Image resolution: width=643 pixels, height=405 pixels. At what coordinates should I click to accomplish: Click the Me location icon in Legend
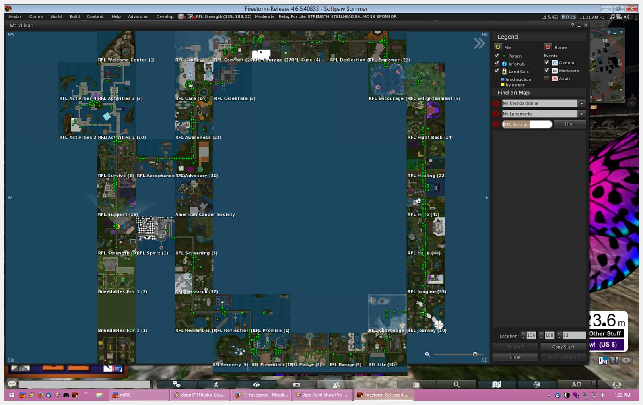[498, 47]
